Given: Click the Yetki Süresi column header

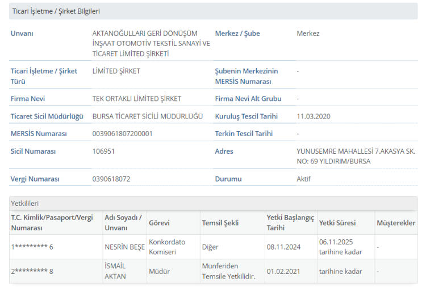Looking at the screenshot, I should [337, 223].
